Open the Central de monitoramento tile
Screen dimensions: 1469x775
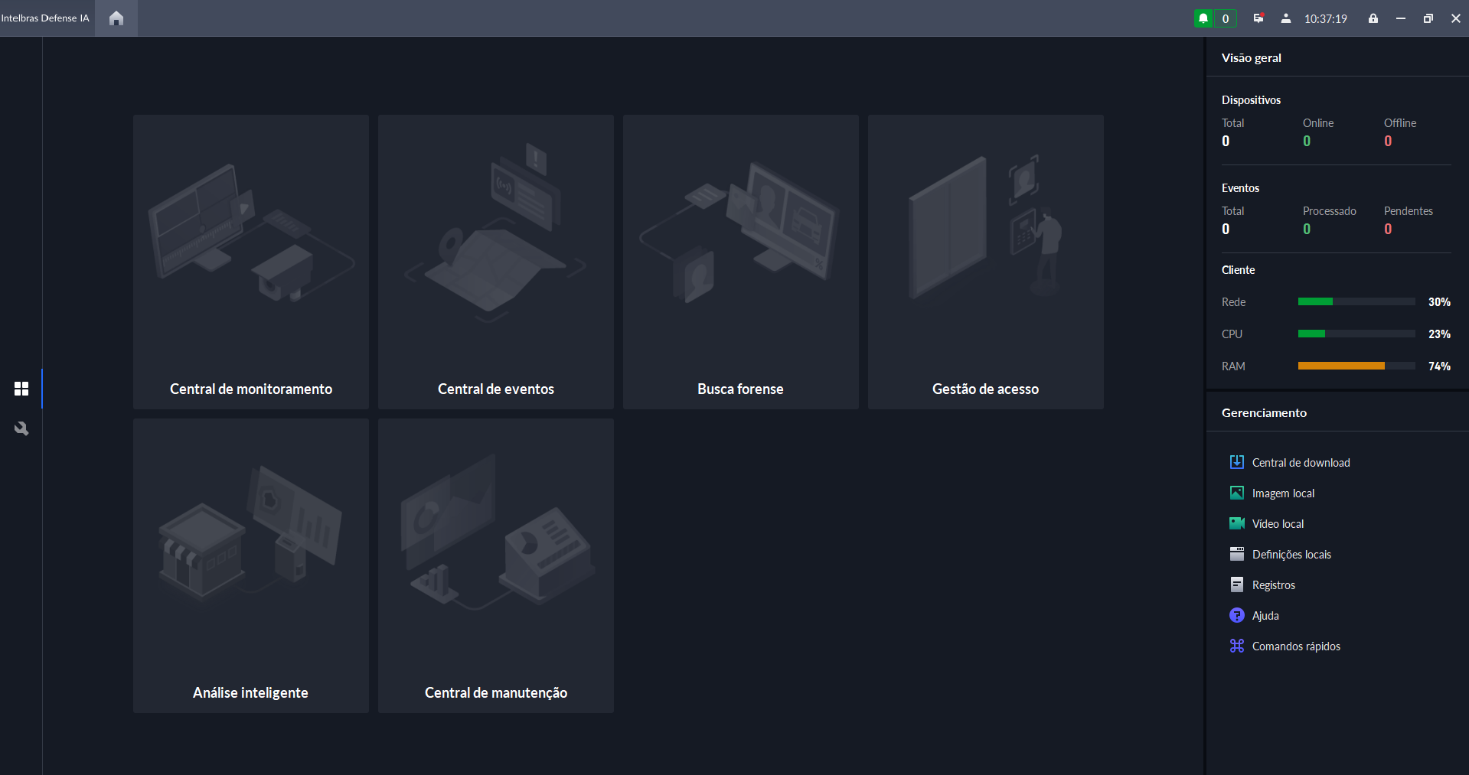click(x=251, y=262)
